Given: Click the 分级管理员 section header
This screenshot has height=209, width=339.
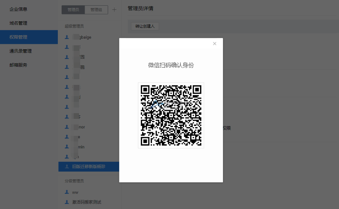Looking at the screenshot, I should [x=74, y=181].
